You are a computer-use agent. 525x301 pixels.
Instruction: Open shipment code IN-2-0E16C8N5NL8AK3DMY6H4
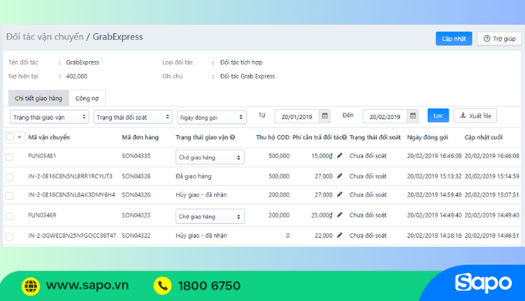click(72, 194)
